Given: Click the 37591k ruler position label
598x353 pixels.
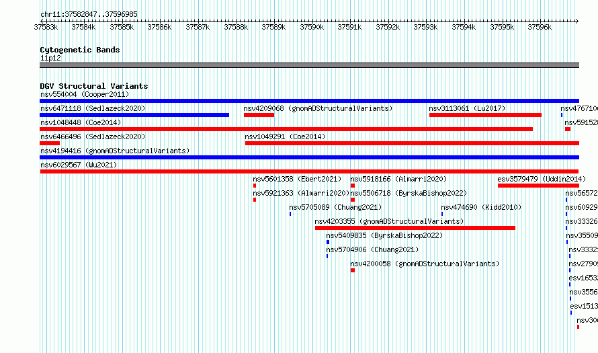Looking at the screenshot, I should tap(349, 27).
